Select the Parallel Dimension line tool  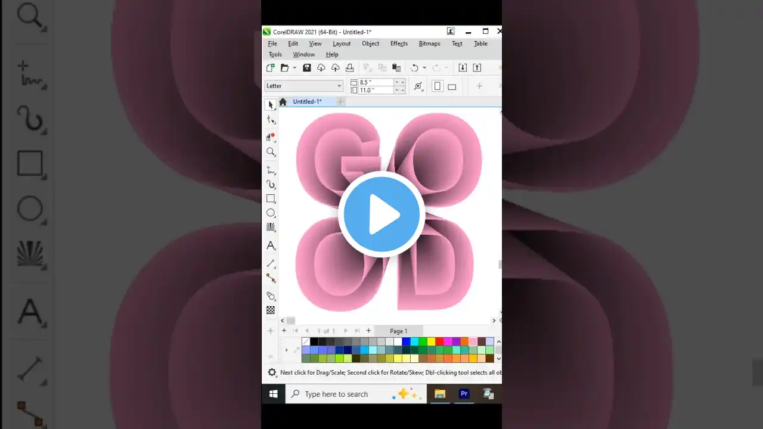271,263
